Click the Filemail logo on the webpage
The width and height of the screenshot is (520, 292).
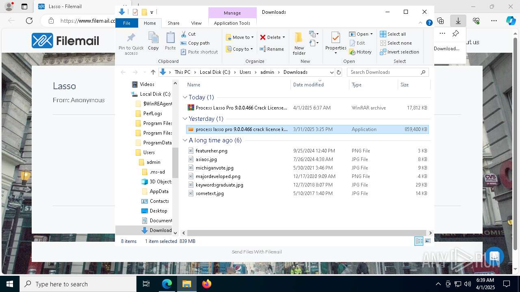coord(65,41)
